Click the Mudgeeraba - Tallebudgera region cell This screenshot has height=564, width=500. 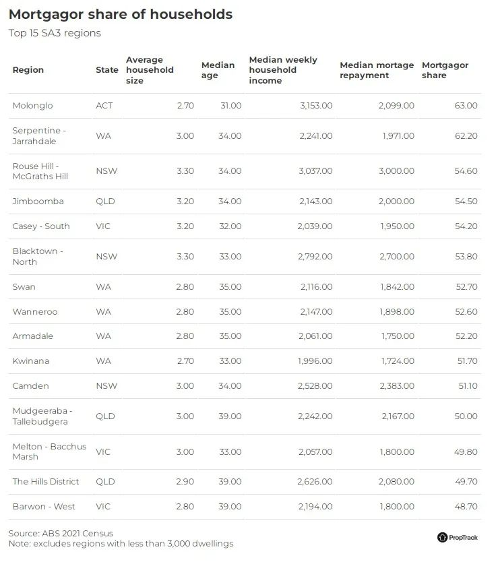click(42, 416)
